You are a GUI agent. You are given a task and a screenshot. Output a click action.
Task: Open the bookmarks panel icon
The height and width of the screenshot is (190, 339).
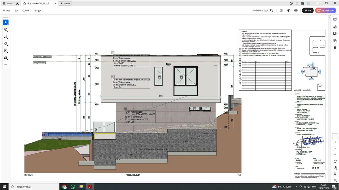[x=335, y=34]
